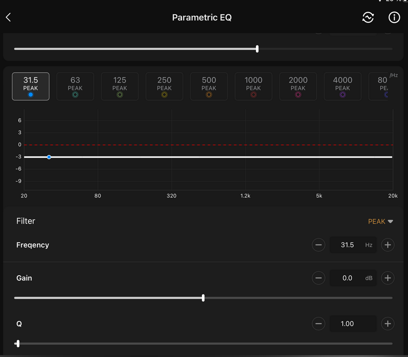Select the 125 Hz PEAK band
The width and height of the screenshot is (408, 357).
pyautogui.click(x=120, y=87)
